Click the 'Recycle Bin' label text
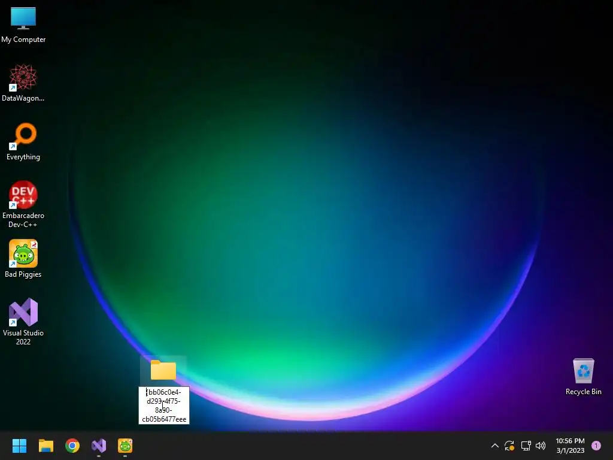 tap(583, 392)
